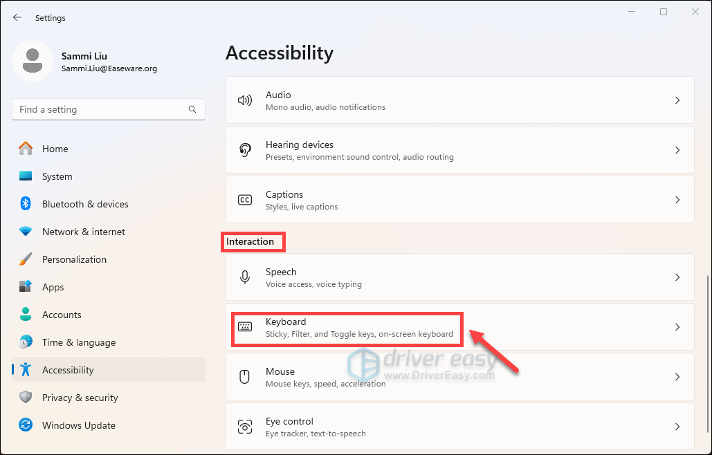The width and height of the screenshot is (712, 455).
Task: Click the Eye control icon
Action: click(245, 426)
